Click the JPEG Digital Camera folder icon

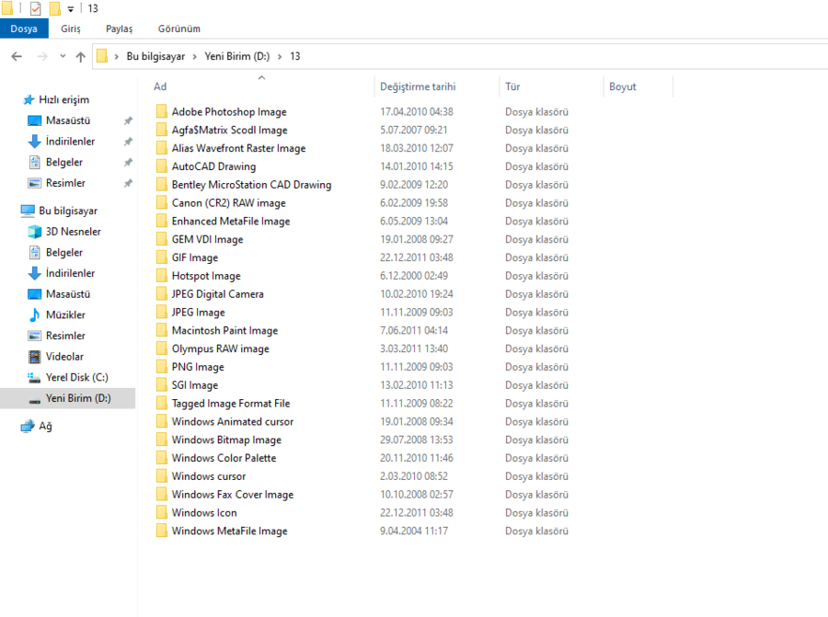(162, 293)
